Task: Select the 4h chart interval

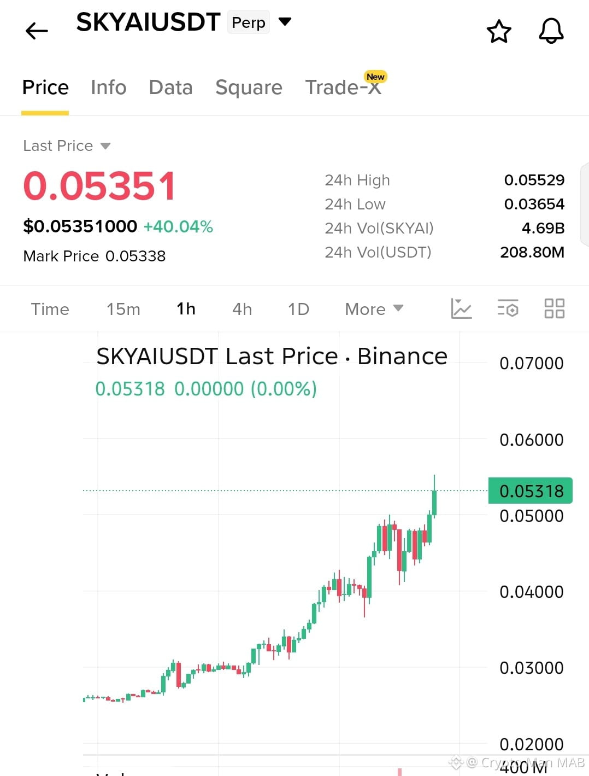Action: (242, 310)
